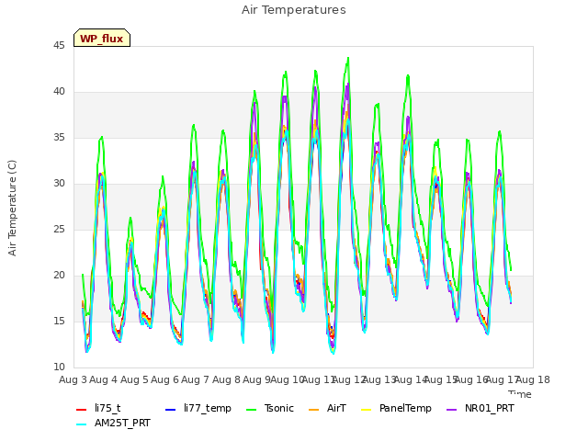Click the purple NR01_PRT legend color marker
This screenshot has height=441, width=588.
pyautogui.click(x=452, y=409)
